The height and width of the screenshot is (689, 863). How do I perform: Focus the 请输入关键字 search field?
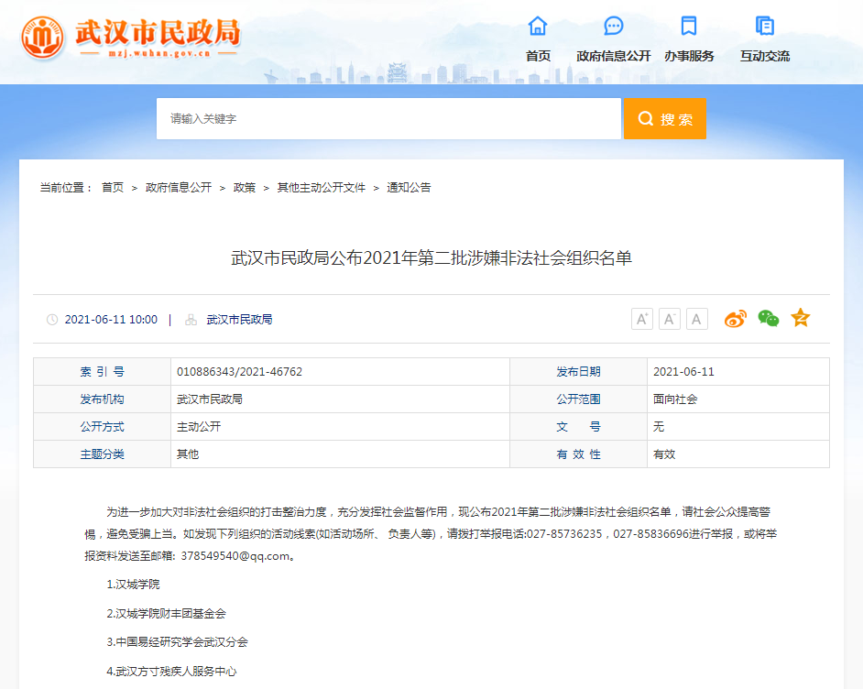[388, 119]
